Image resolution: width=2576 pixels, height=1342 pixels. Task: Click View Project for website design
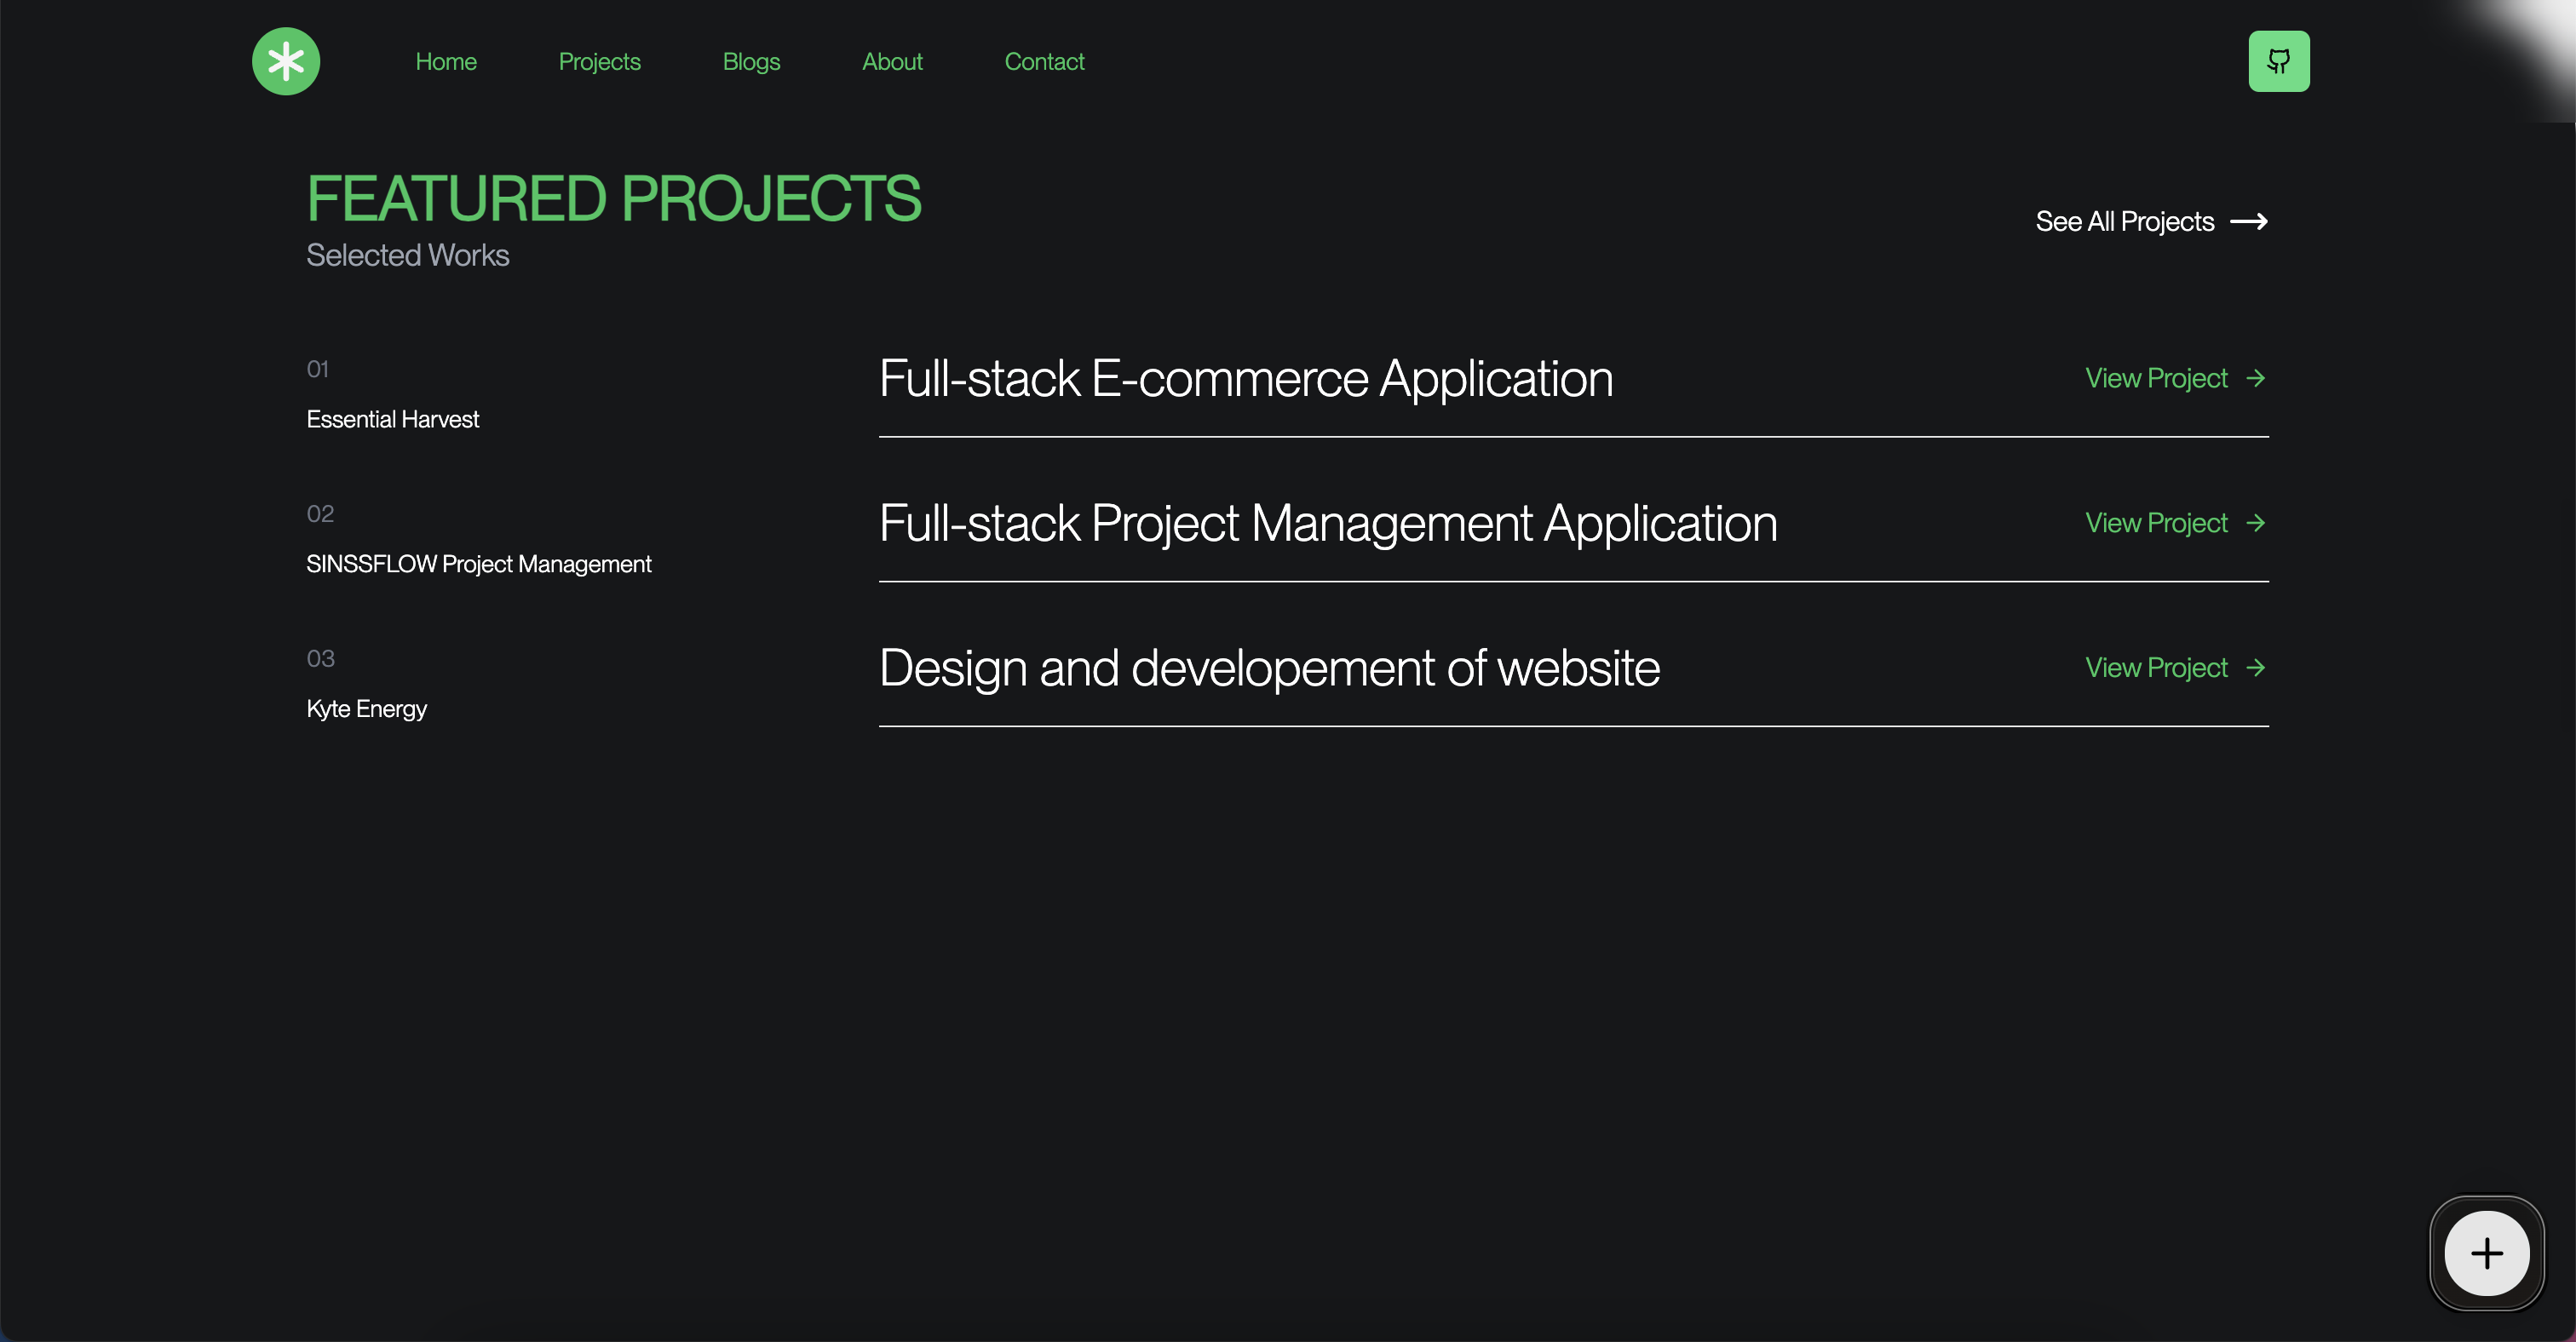2156,668
